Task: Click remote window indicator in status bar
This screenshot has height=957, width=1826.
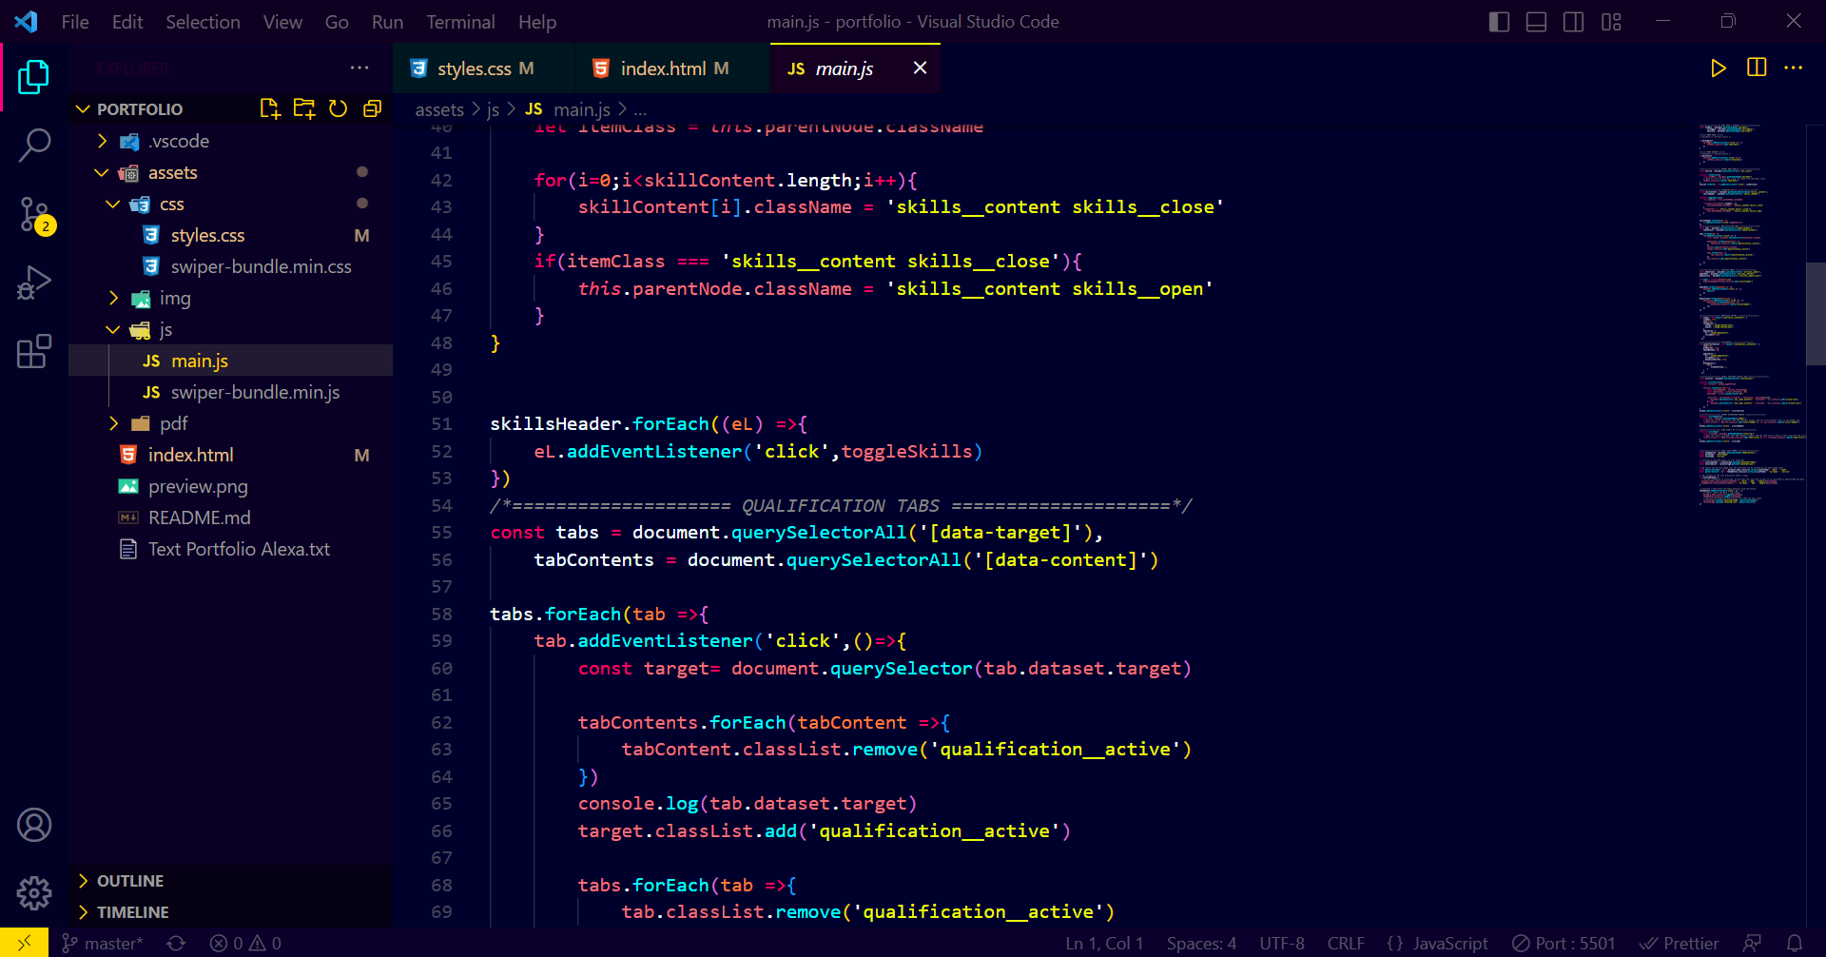Action: coord(24,943)
